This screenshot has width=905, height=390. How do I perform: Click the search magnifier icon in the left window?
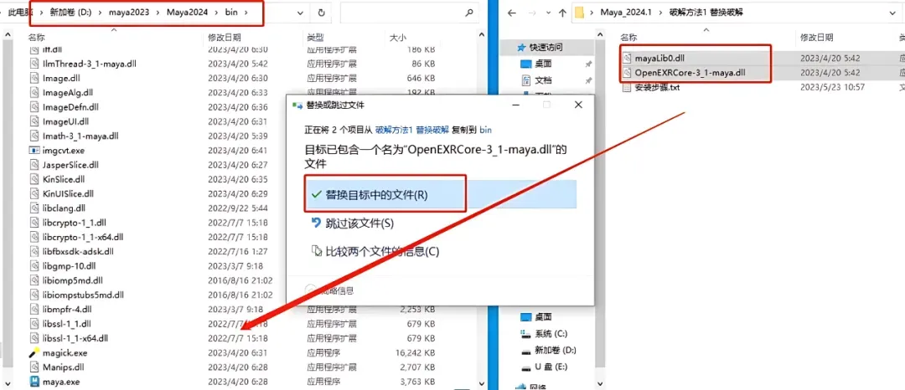[469, 13]
